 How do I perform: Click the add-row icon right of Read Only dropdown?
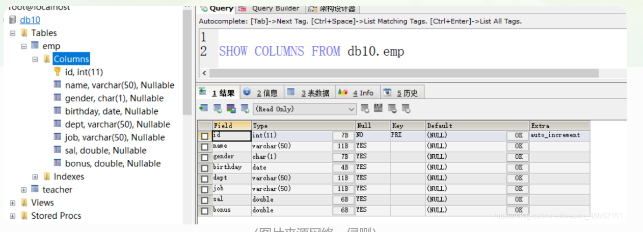coord(365,108)
